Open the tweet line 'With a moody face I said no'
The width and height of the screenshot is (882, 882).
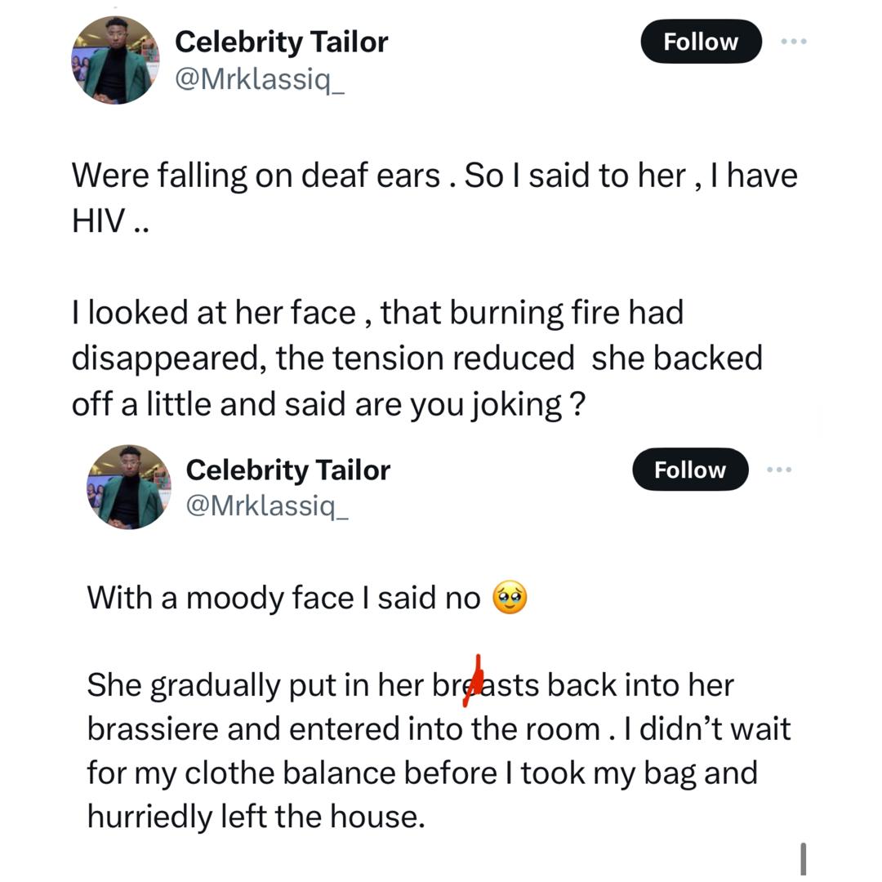[x=283, y=599]
